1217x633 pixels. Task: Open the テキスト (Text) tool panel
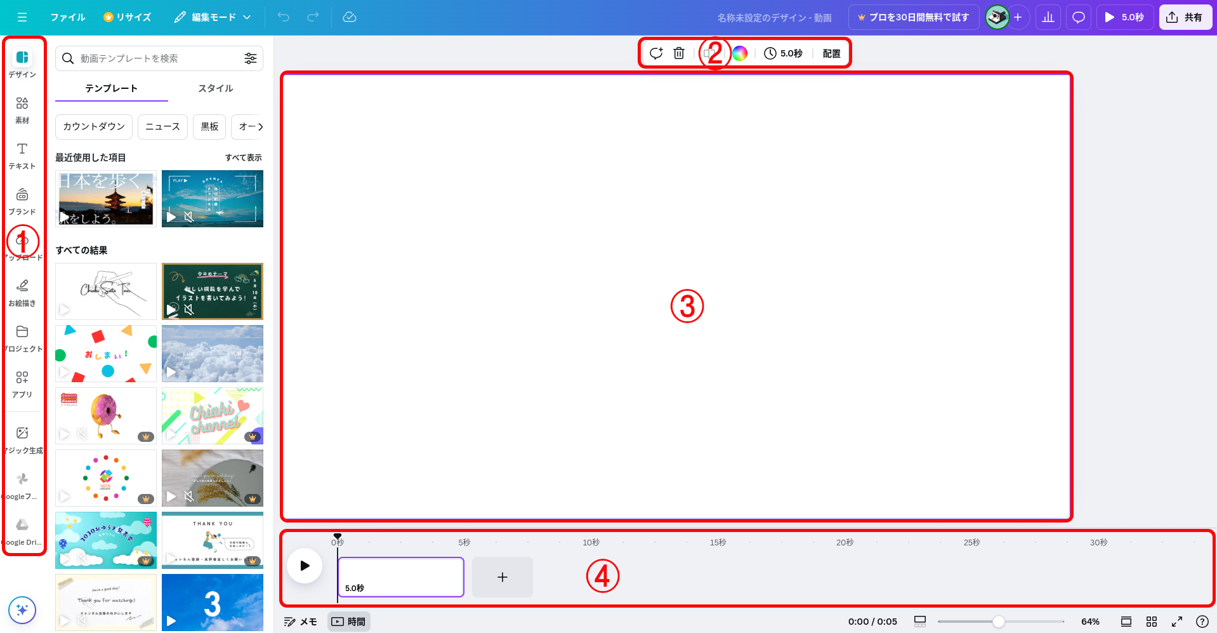tap(22, 156)
